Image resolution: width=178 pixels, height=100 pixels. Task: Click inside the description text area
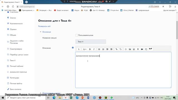pyautogui.click(x=123, y=70)
